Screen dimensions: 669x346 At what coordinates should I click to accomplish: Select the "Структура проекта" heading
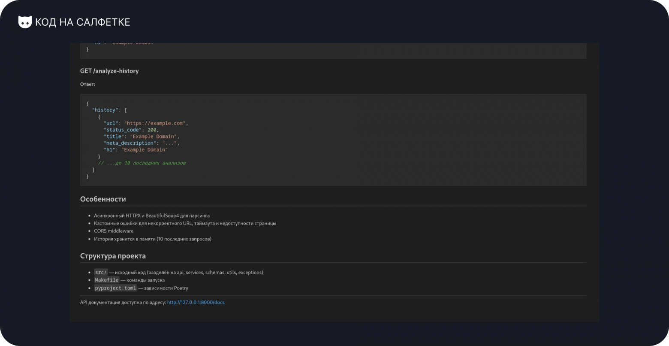[113, 256]
